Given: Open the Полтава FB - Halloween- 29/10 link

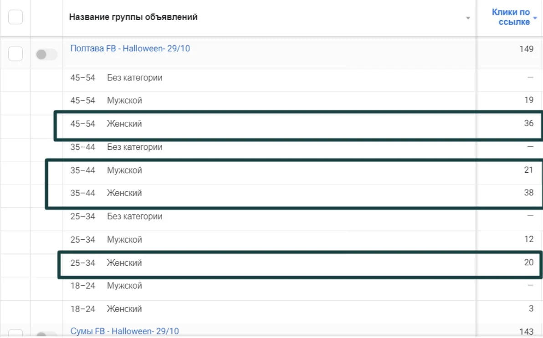Looking at the screenshot, I should click(x=130, y=48).
